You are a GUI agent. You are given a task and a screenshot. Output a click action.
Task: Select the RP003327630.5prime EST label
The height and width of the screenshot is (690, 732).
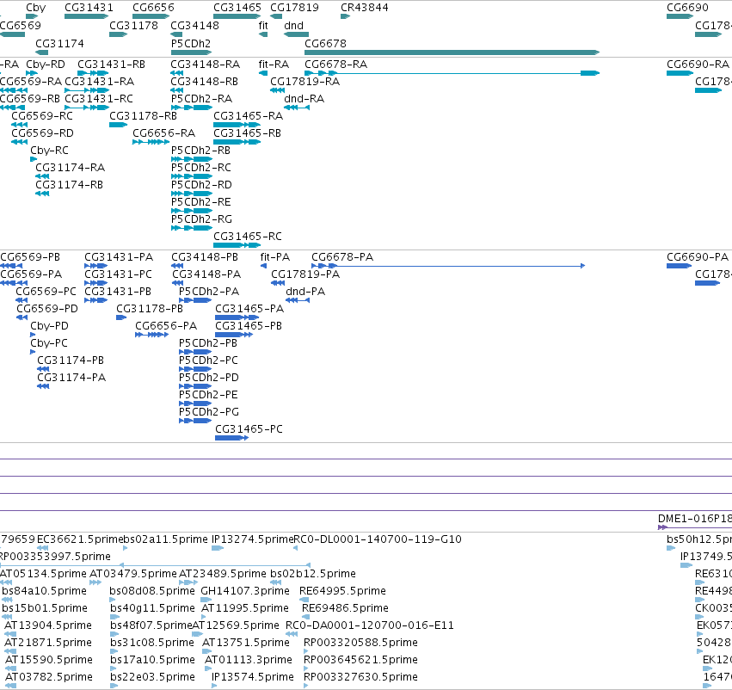[360, 676]
